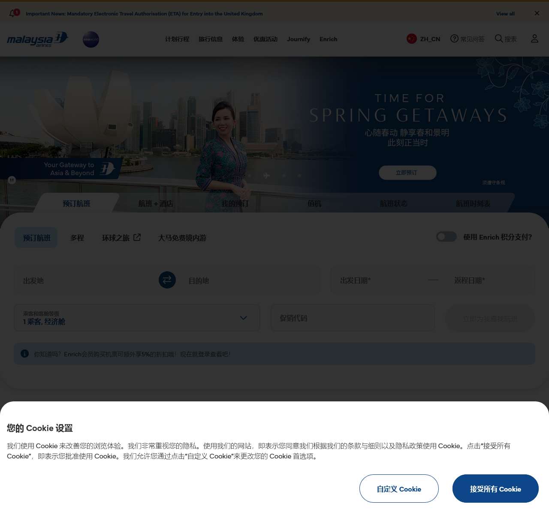Open the user account profile icon
This screenshot has width=549, height=513.
(x=534, y=39)
